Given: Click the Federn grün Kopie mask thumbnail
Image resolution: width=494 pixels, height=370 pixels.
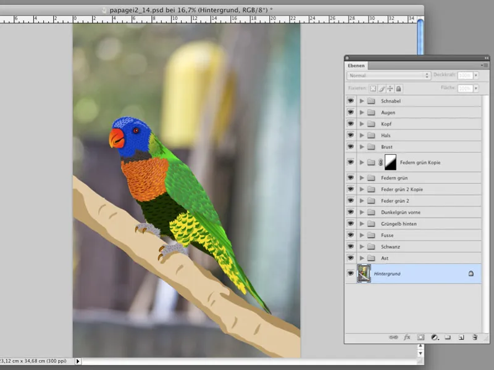Looking at the screenshot, I should 390,162.
